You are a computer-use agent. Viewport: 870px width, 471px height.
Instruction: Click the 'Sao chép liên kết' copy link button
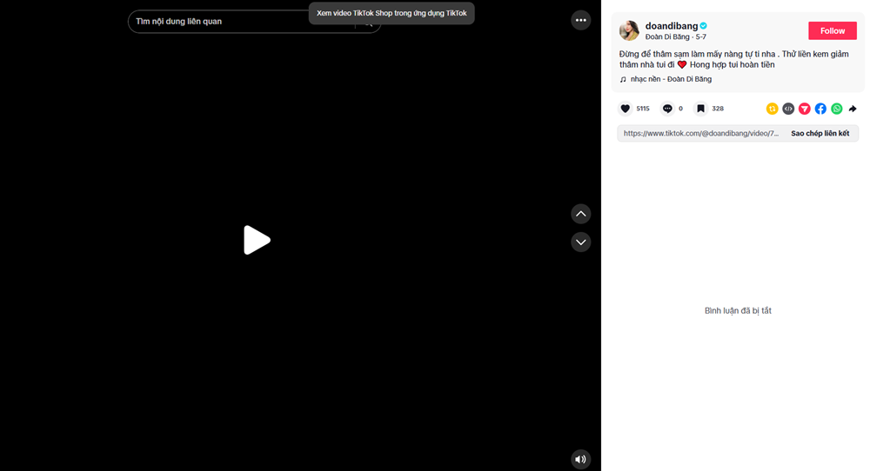(x=820, y=134)
